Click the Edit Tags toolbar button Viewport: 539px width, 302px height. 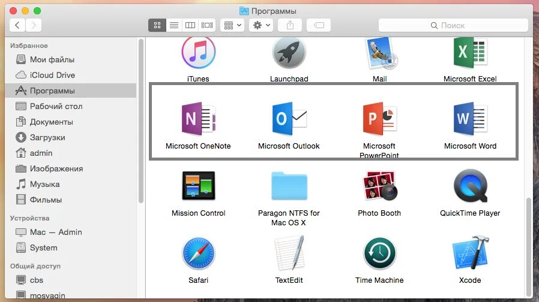(x=319, y=25)
